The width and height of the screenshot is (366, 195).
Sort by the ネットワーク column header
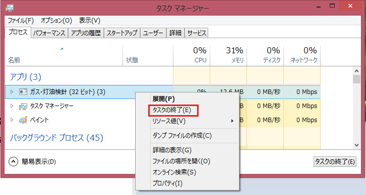coord(302,56)
